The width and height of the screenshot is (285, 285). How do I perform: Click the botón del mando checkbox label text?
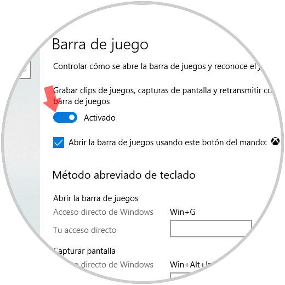pyautogui.click(x=168, y=142)
